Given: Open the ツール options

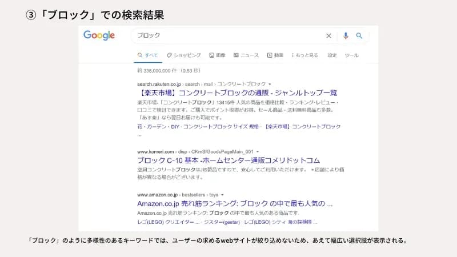Looking at the screenshot, I should 351,55.
